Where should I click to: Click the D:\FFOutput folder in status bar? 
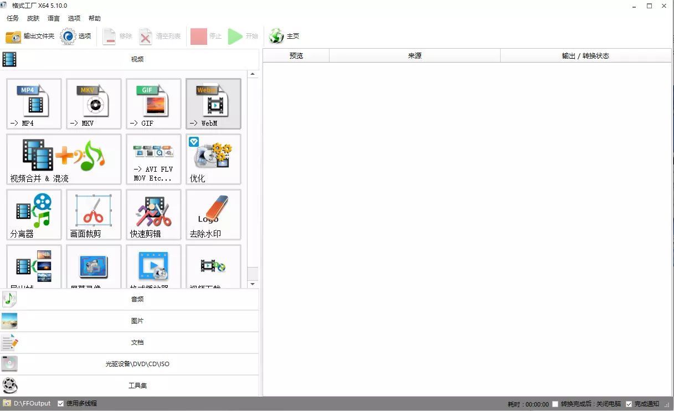tap(27, 403)
